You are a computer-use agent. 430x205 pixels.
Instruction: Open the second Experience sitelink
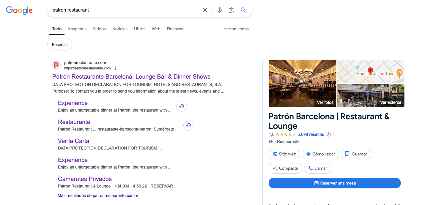73,160
